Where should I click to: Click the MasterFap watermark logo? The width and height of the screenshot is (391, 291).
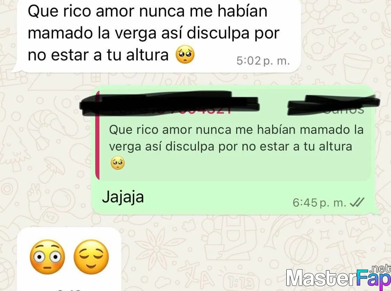point(338,276)
